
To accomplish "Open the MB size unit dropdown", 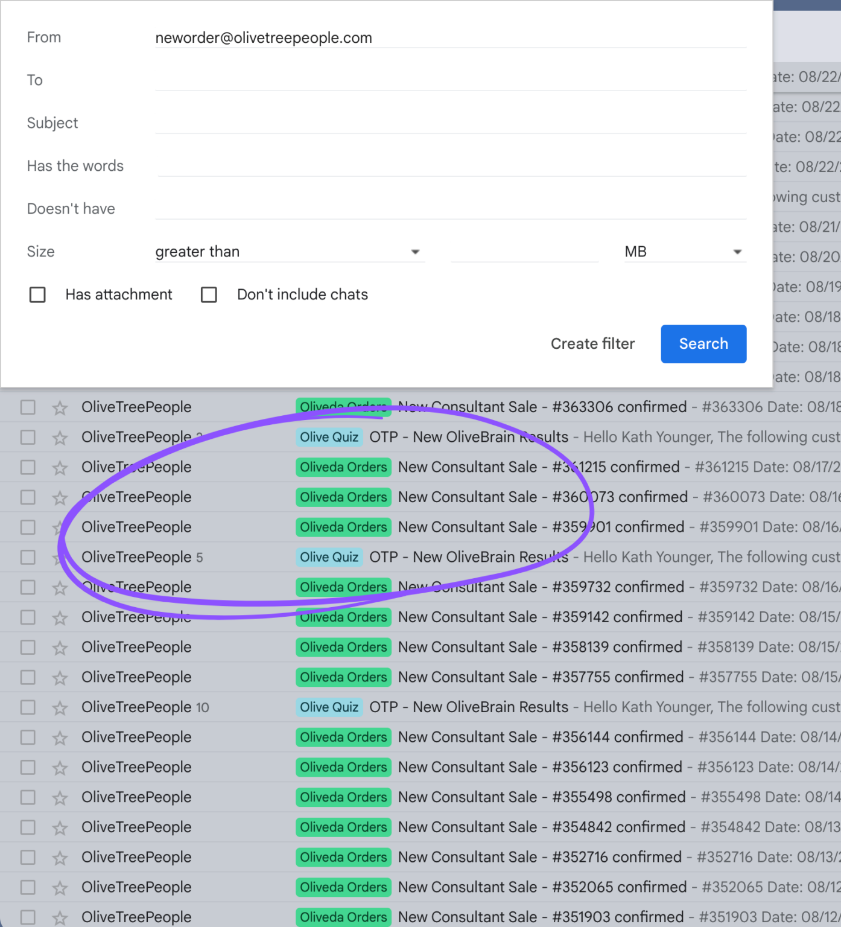I will (x=684, y=252).
